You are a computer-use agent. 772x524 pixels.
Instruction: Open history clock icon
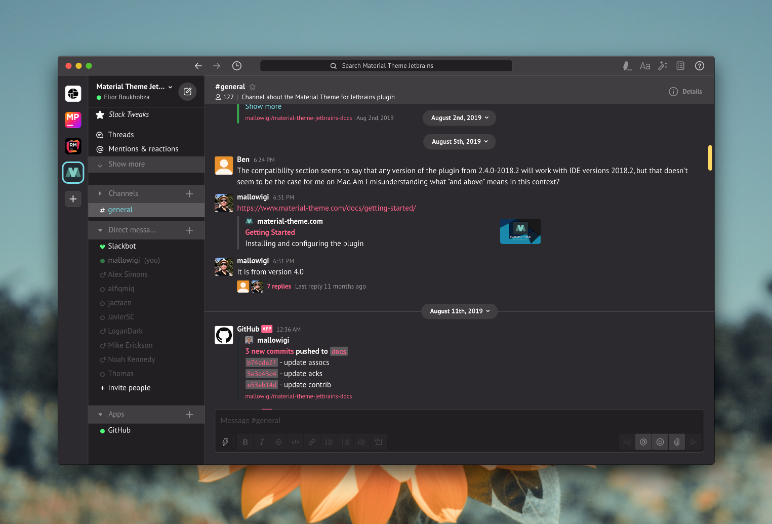[237, 66]
